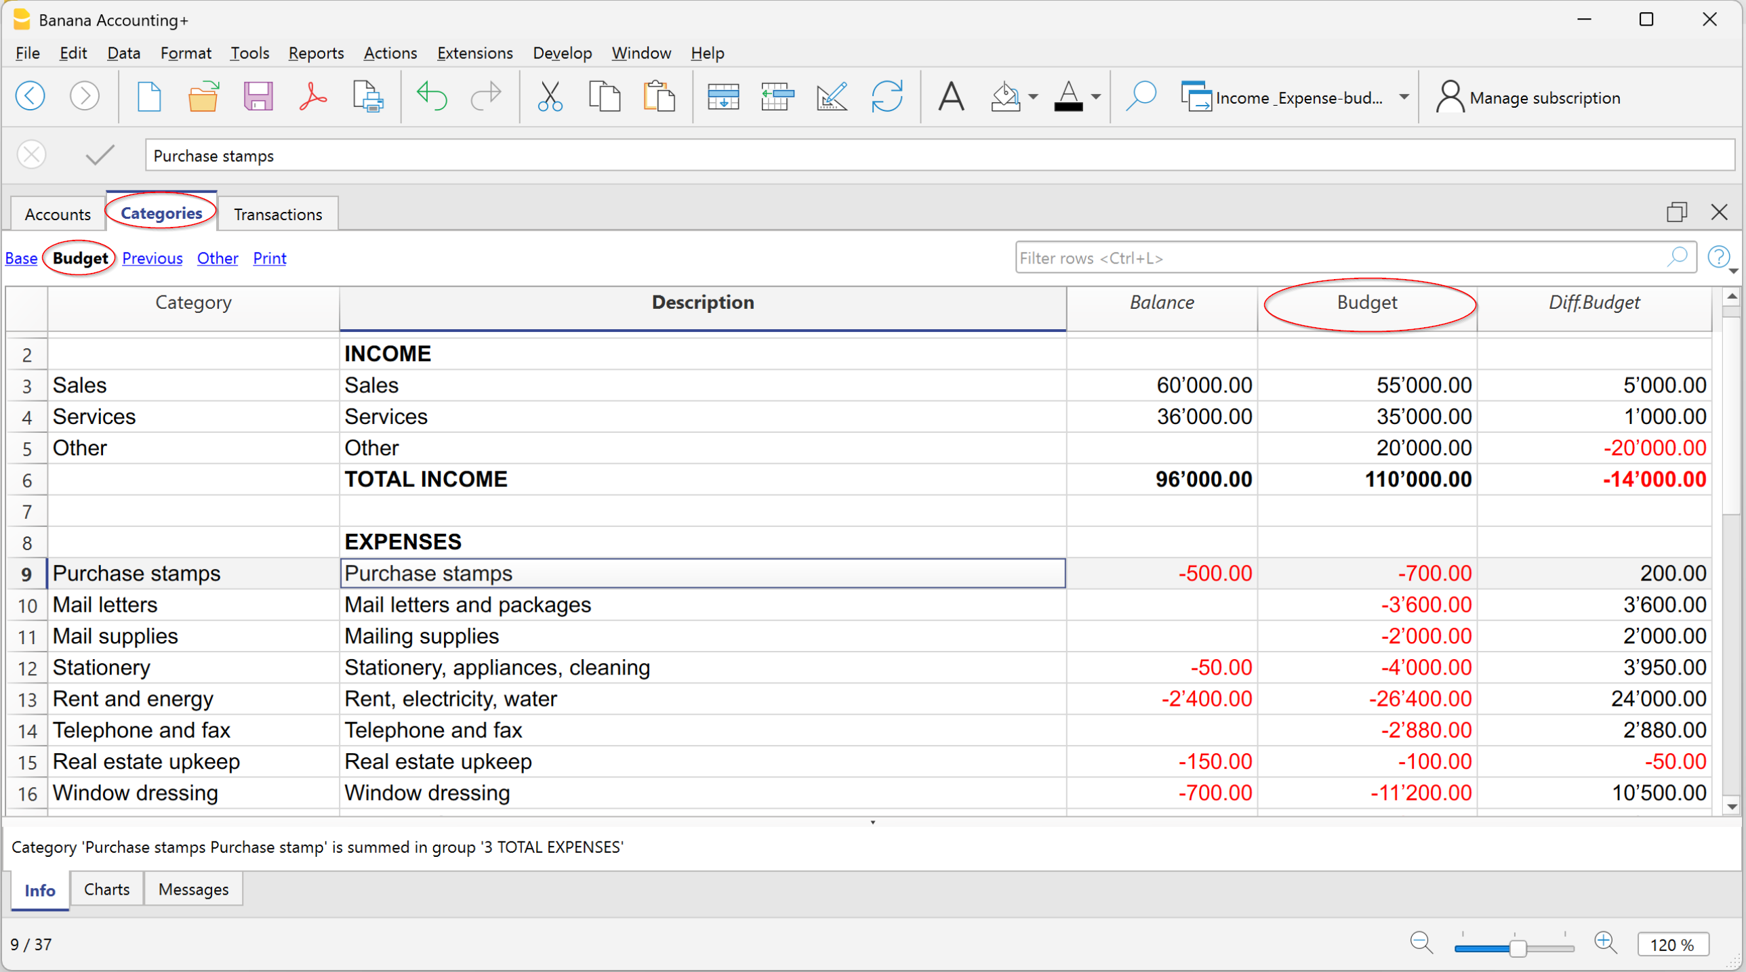Click the Save file floppy disk icon

258,97
